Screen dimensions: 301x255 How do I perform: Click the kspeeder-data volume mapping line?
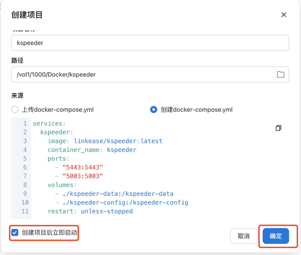[x=117, y=194]
